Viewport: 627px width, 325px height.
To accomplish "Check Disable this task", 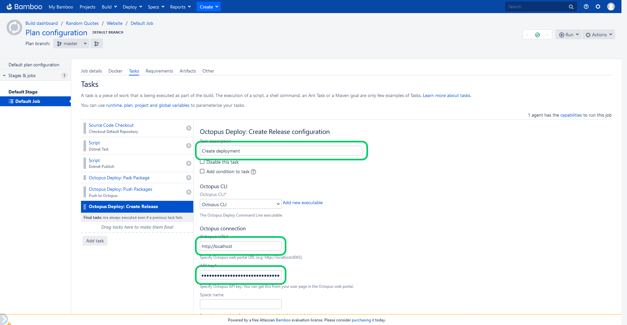I will (202, 162).
